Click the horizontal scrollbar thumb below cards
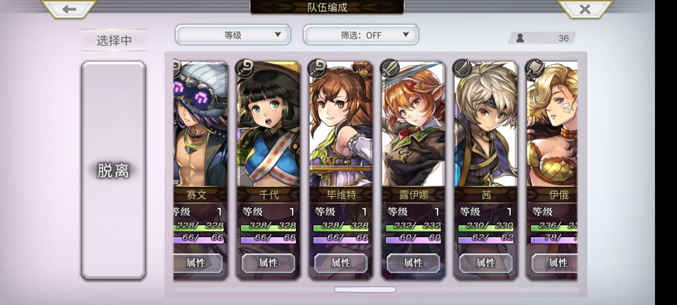Screen dimensions: 677x305 (365, 289)
